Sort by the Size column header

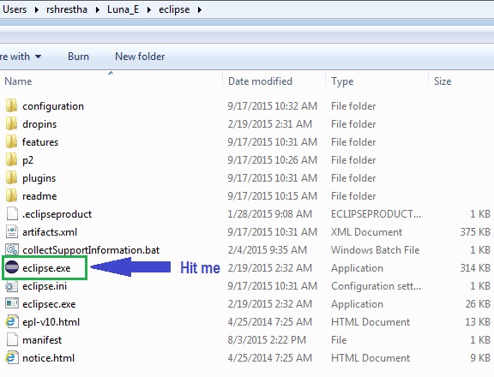tap(443, 81)
